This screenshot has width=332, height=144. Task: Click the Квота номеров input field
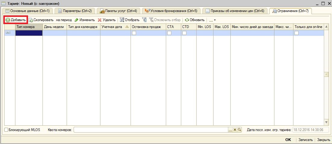pyautogui.click(x=151, y=130)
